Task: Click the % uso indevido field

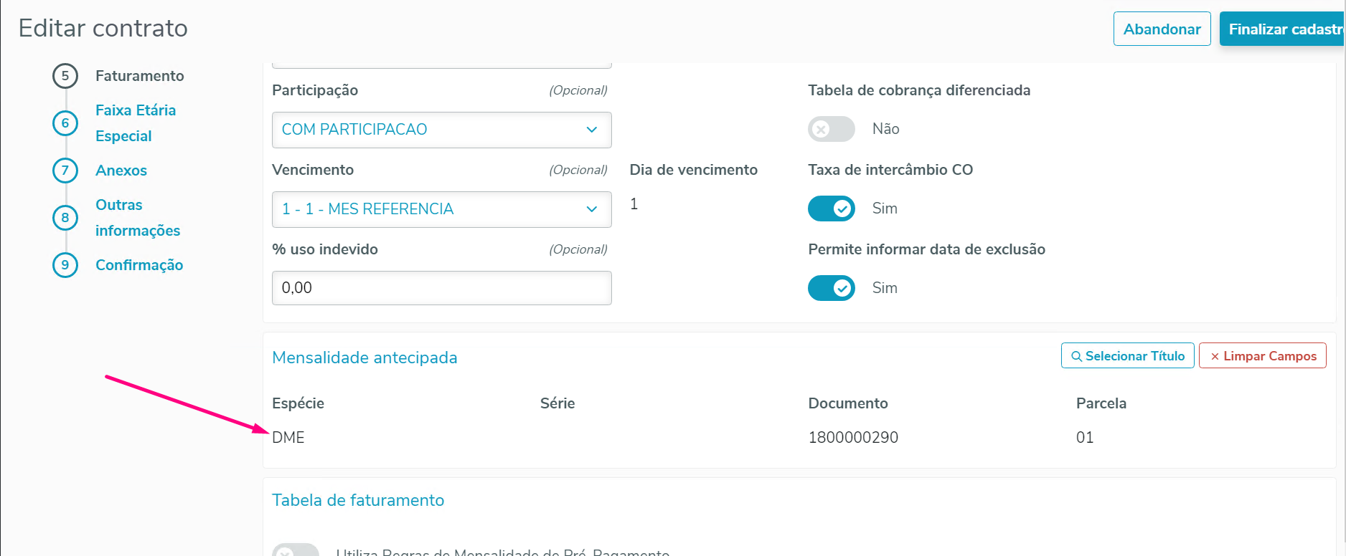Action: click(442, 288)
